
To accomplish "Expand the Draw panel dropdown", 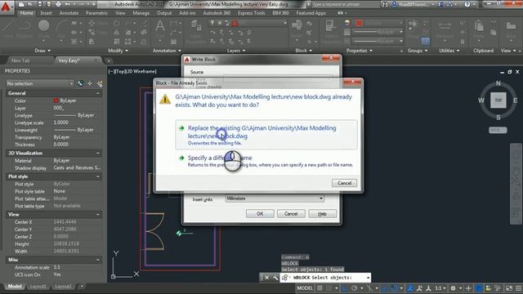I will click(x=42, y=51).
